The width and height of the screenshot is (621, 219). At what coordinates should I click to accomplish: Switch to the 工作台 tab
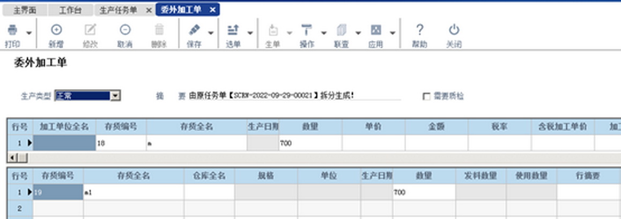[71, 10]
